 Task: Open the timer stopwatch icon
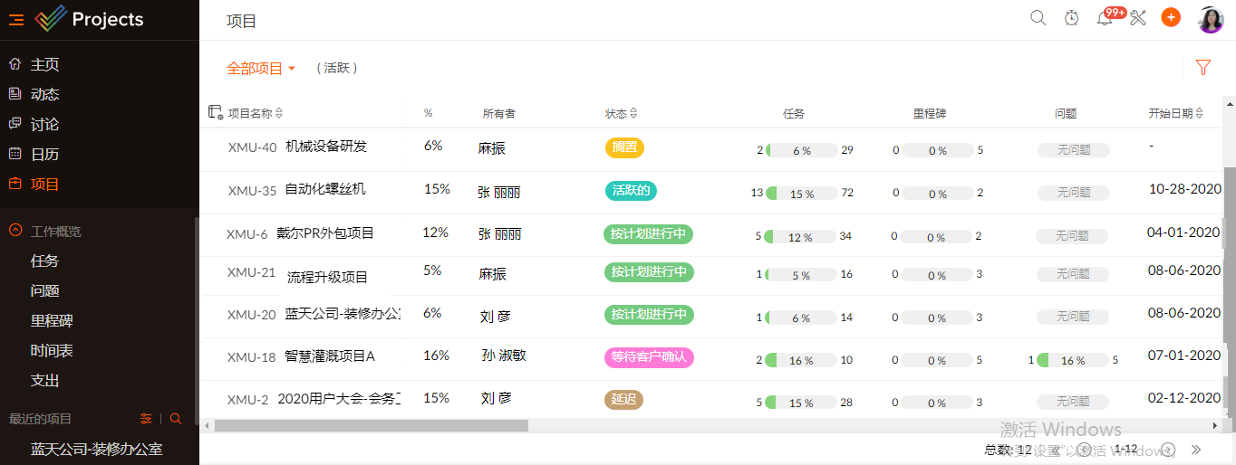click(1071, 18)
